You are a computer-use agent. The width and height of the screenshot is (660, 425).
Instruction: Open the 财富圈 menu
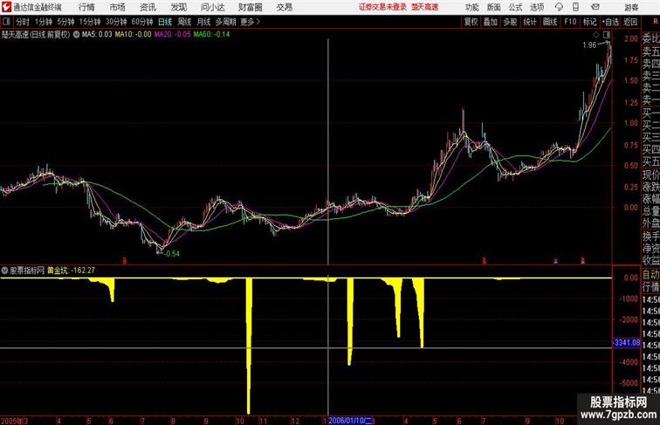tap(250, 7)
